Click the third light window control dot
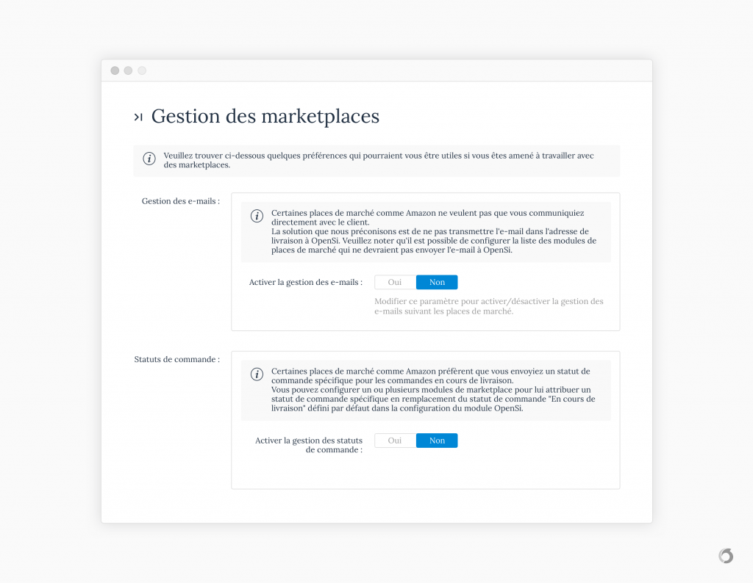This screenshot has width=753, height=583. pyautogui.click(x=142, y=70)
